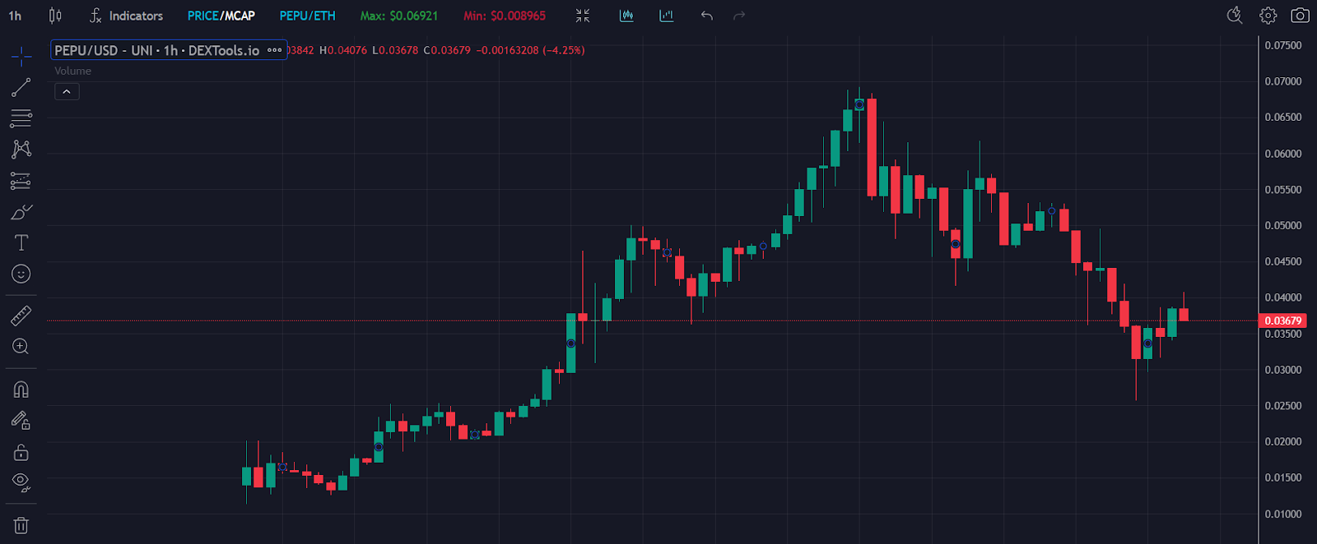The width and height of the screenshot is (1317, 544).
Task: Click the H0.04076 high value
Action: 343,50
